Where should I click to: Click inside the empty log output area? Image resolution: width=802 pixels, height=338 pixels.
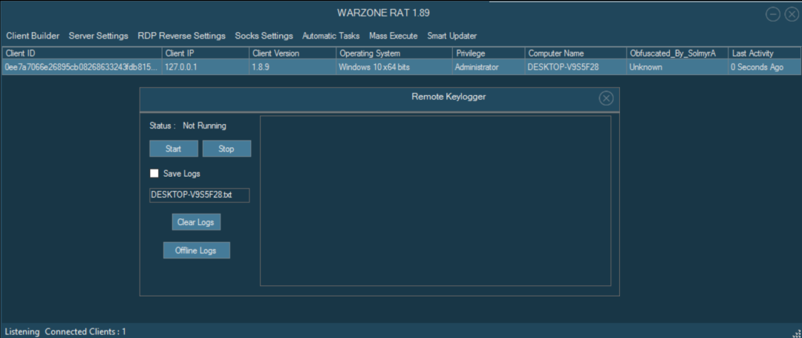click(x=436, y=201)
